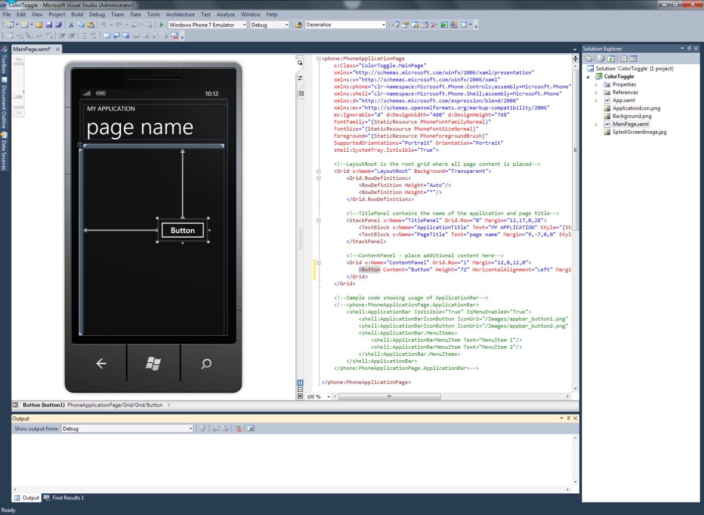704x515 pixels.
Task: Open the File menu
Action: 7,14
